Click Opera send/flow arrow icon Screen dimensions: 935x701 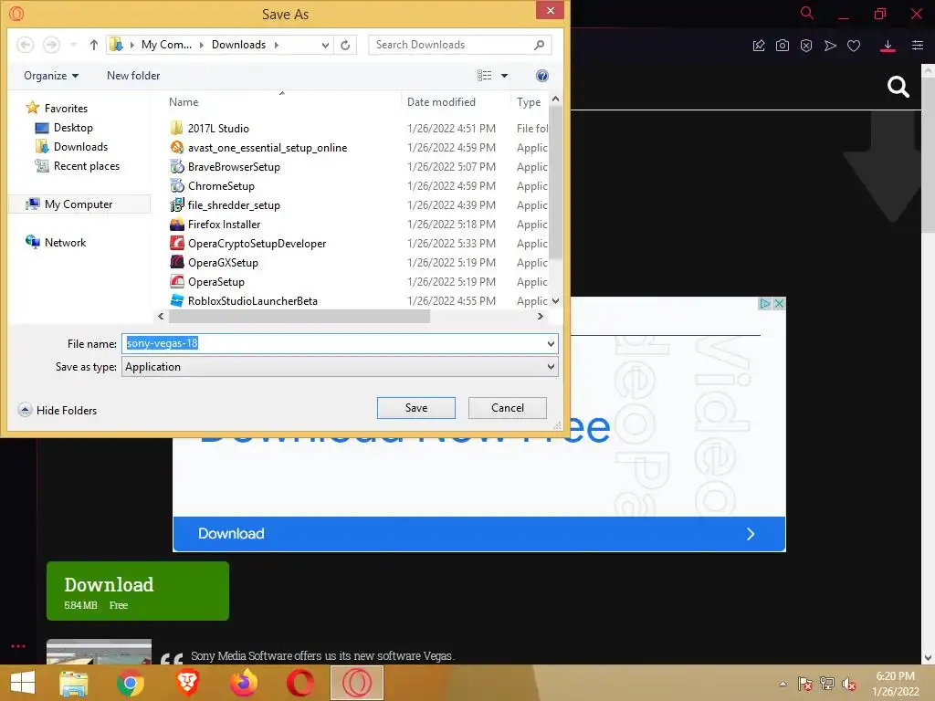830,46
